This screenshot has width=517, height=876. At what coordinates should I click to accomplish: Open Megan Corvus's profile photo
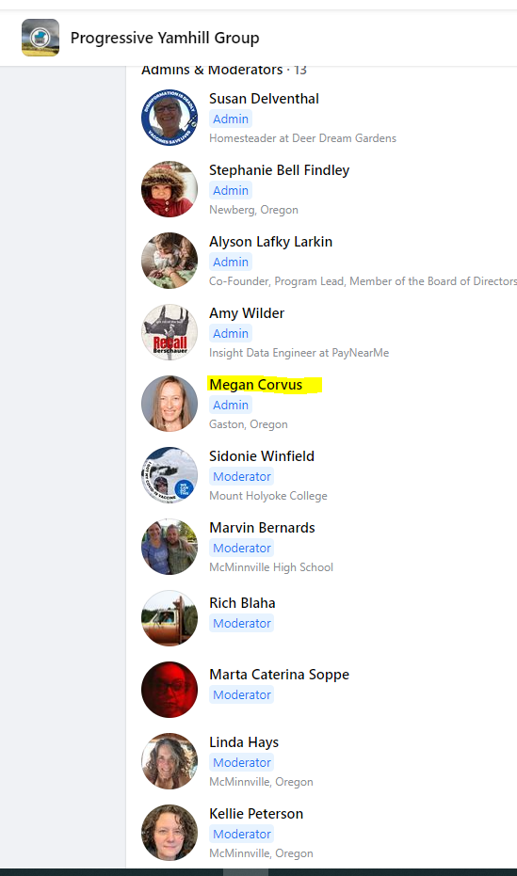[x=170, y=404]
